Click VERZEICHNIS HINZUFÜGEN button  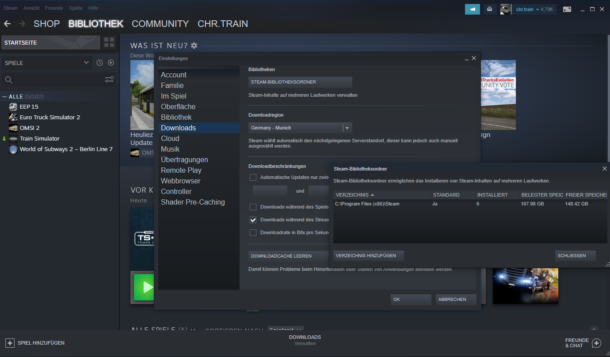coord(368,256)
